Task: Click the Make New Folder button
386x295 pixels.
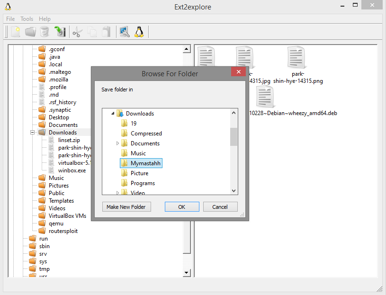Action: point(126,206)
